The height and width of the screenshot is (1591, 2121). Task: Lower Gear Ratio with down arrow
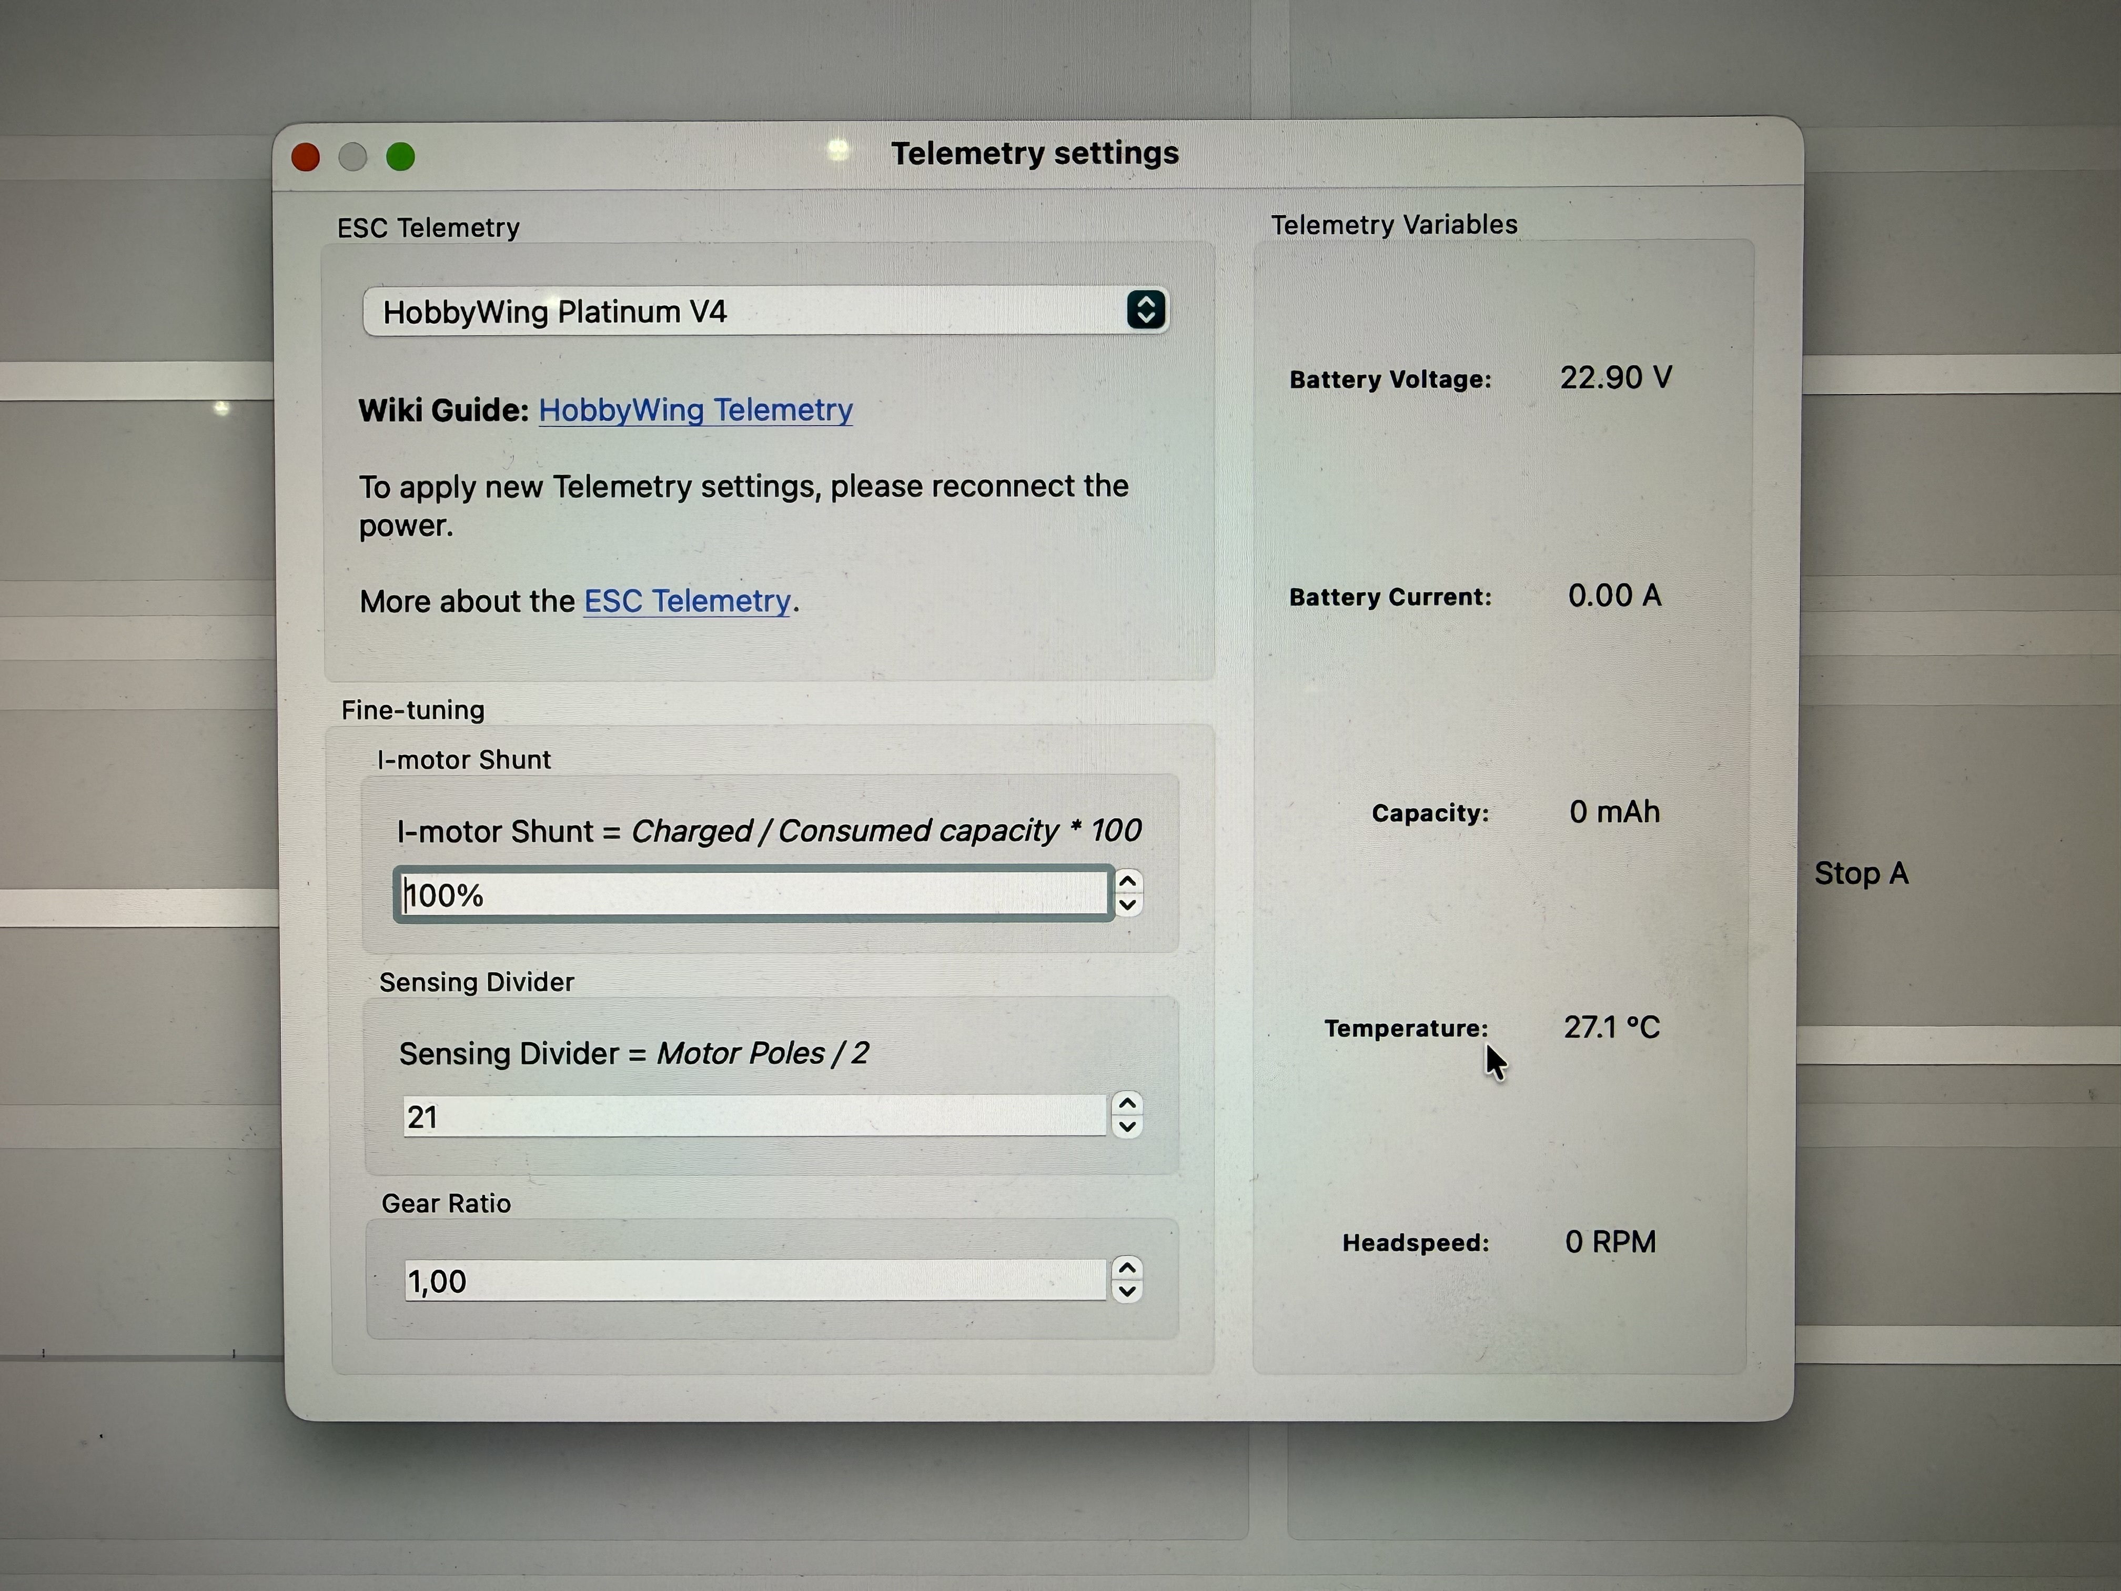click(x=1128, y=1292)
